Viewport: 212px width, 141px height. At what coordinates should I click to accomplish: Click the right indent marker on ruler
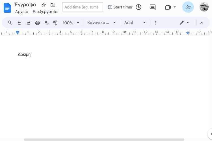[x=188, y=33]
